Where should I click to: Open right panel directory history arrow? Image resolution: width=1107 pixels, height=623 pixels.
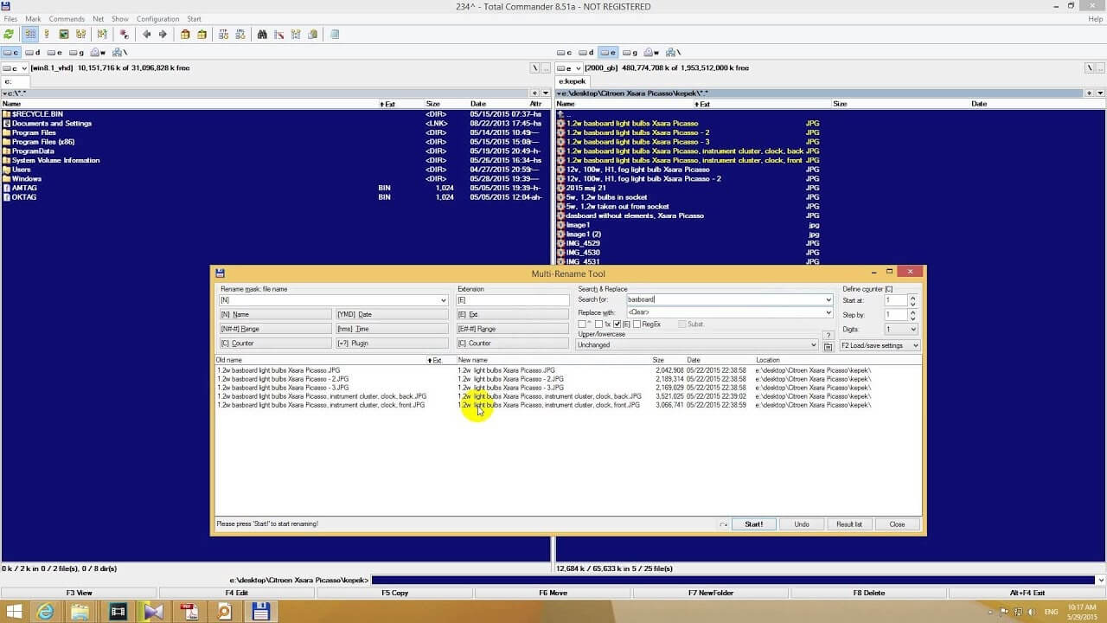coord(1100,93)
